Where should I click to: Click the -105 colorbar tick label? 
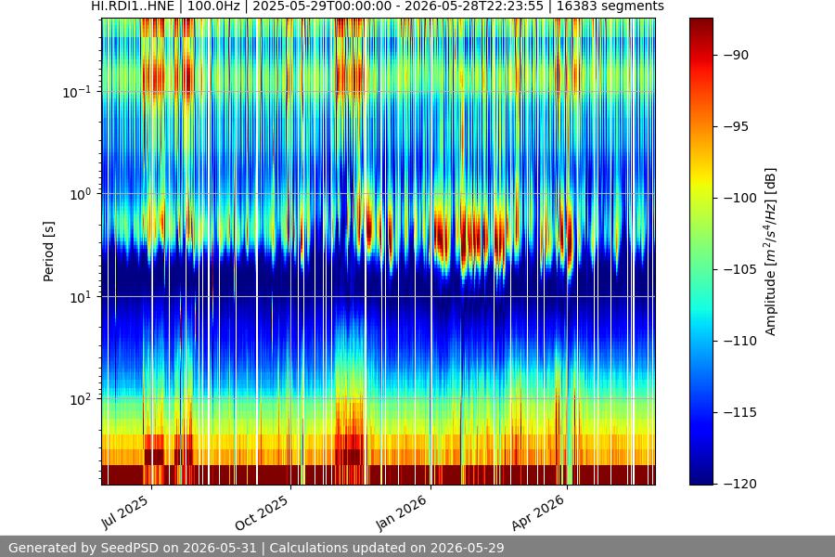[740, 269]
